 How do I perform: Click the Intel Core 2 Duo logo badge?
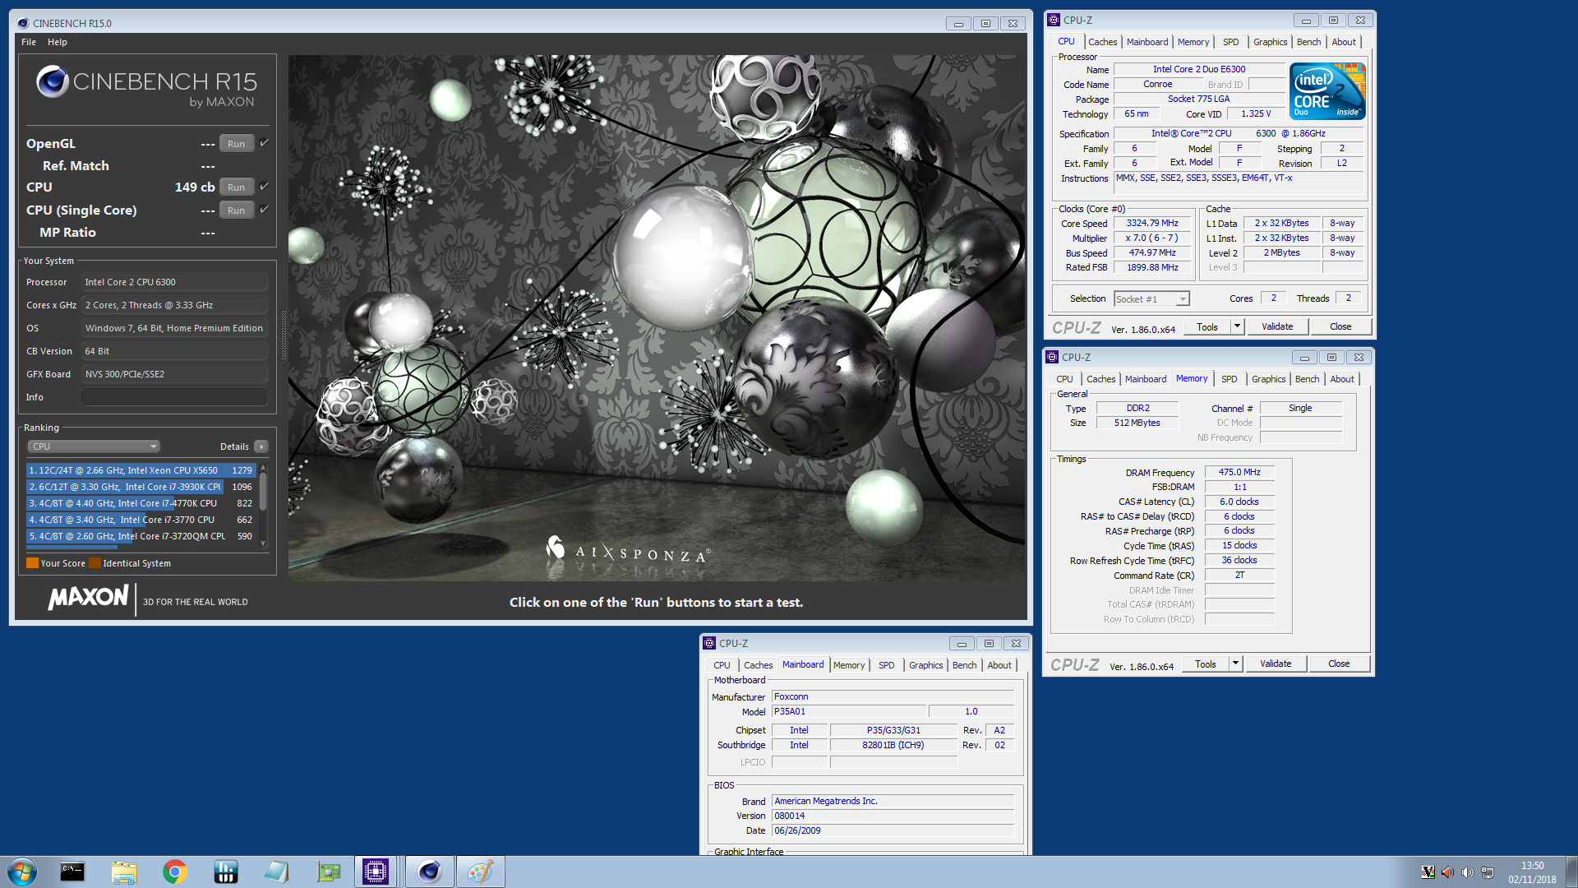(1327, 90)
